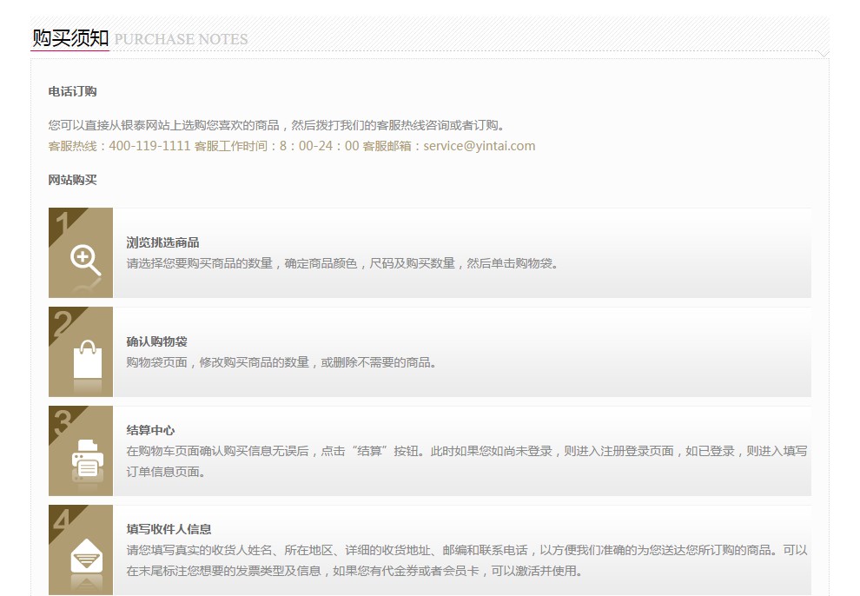Click the hotline number 400-119-1111

coord(149,146)
